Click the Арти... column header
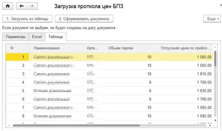The height and width of the screenshot is (131, 222). [x=93, y=48]
